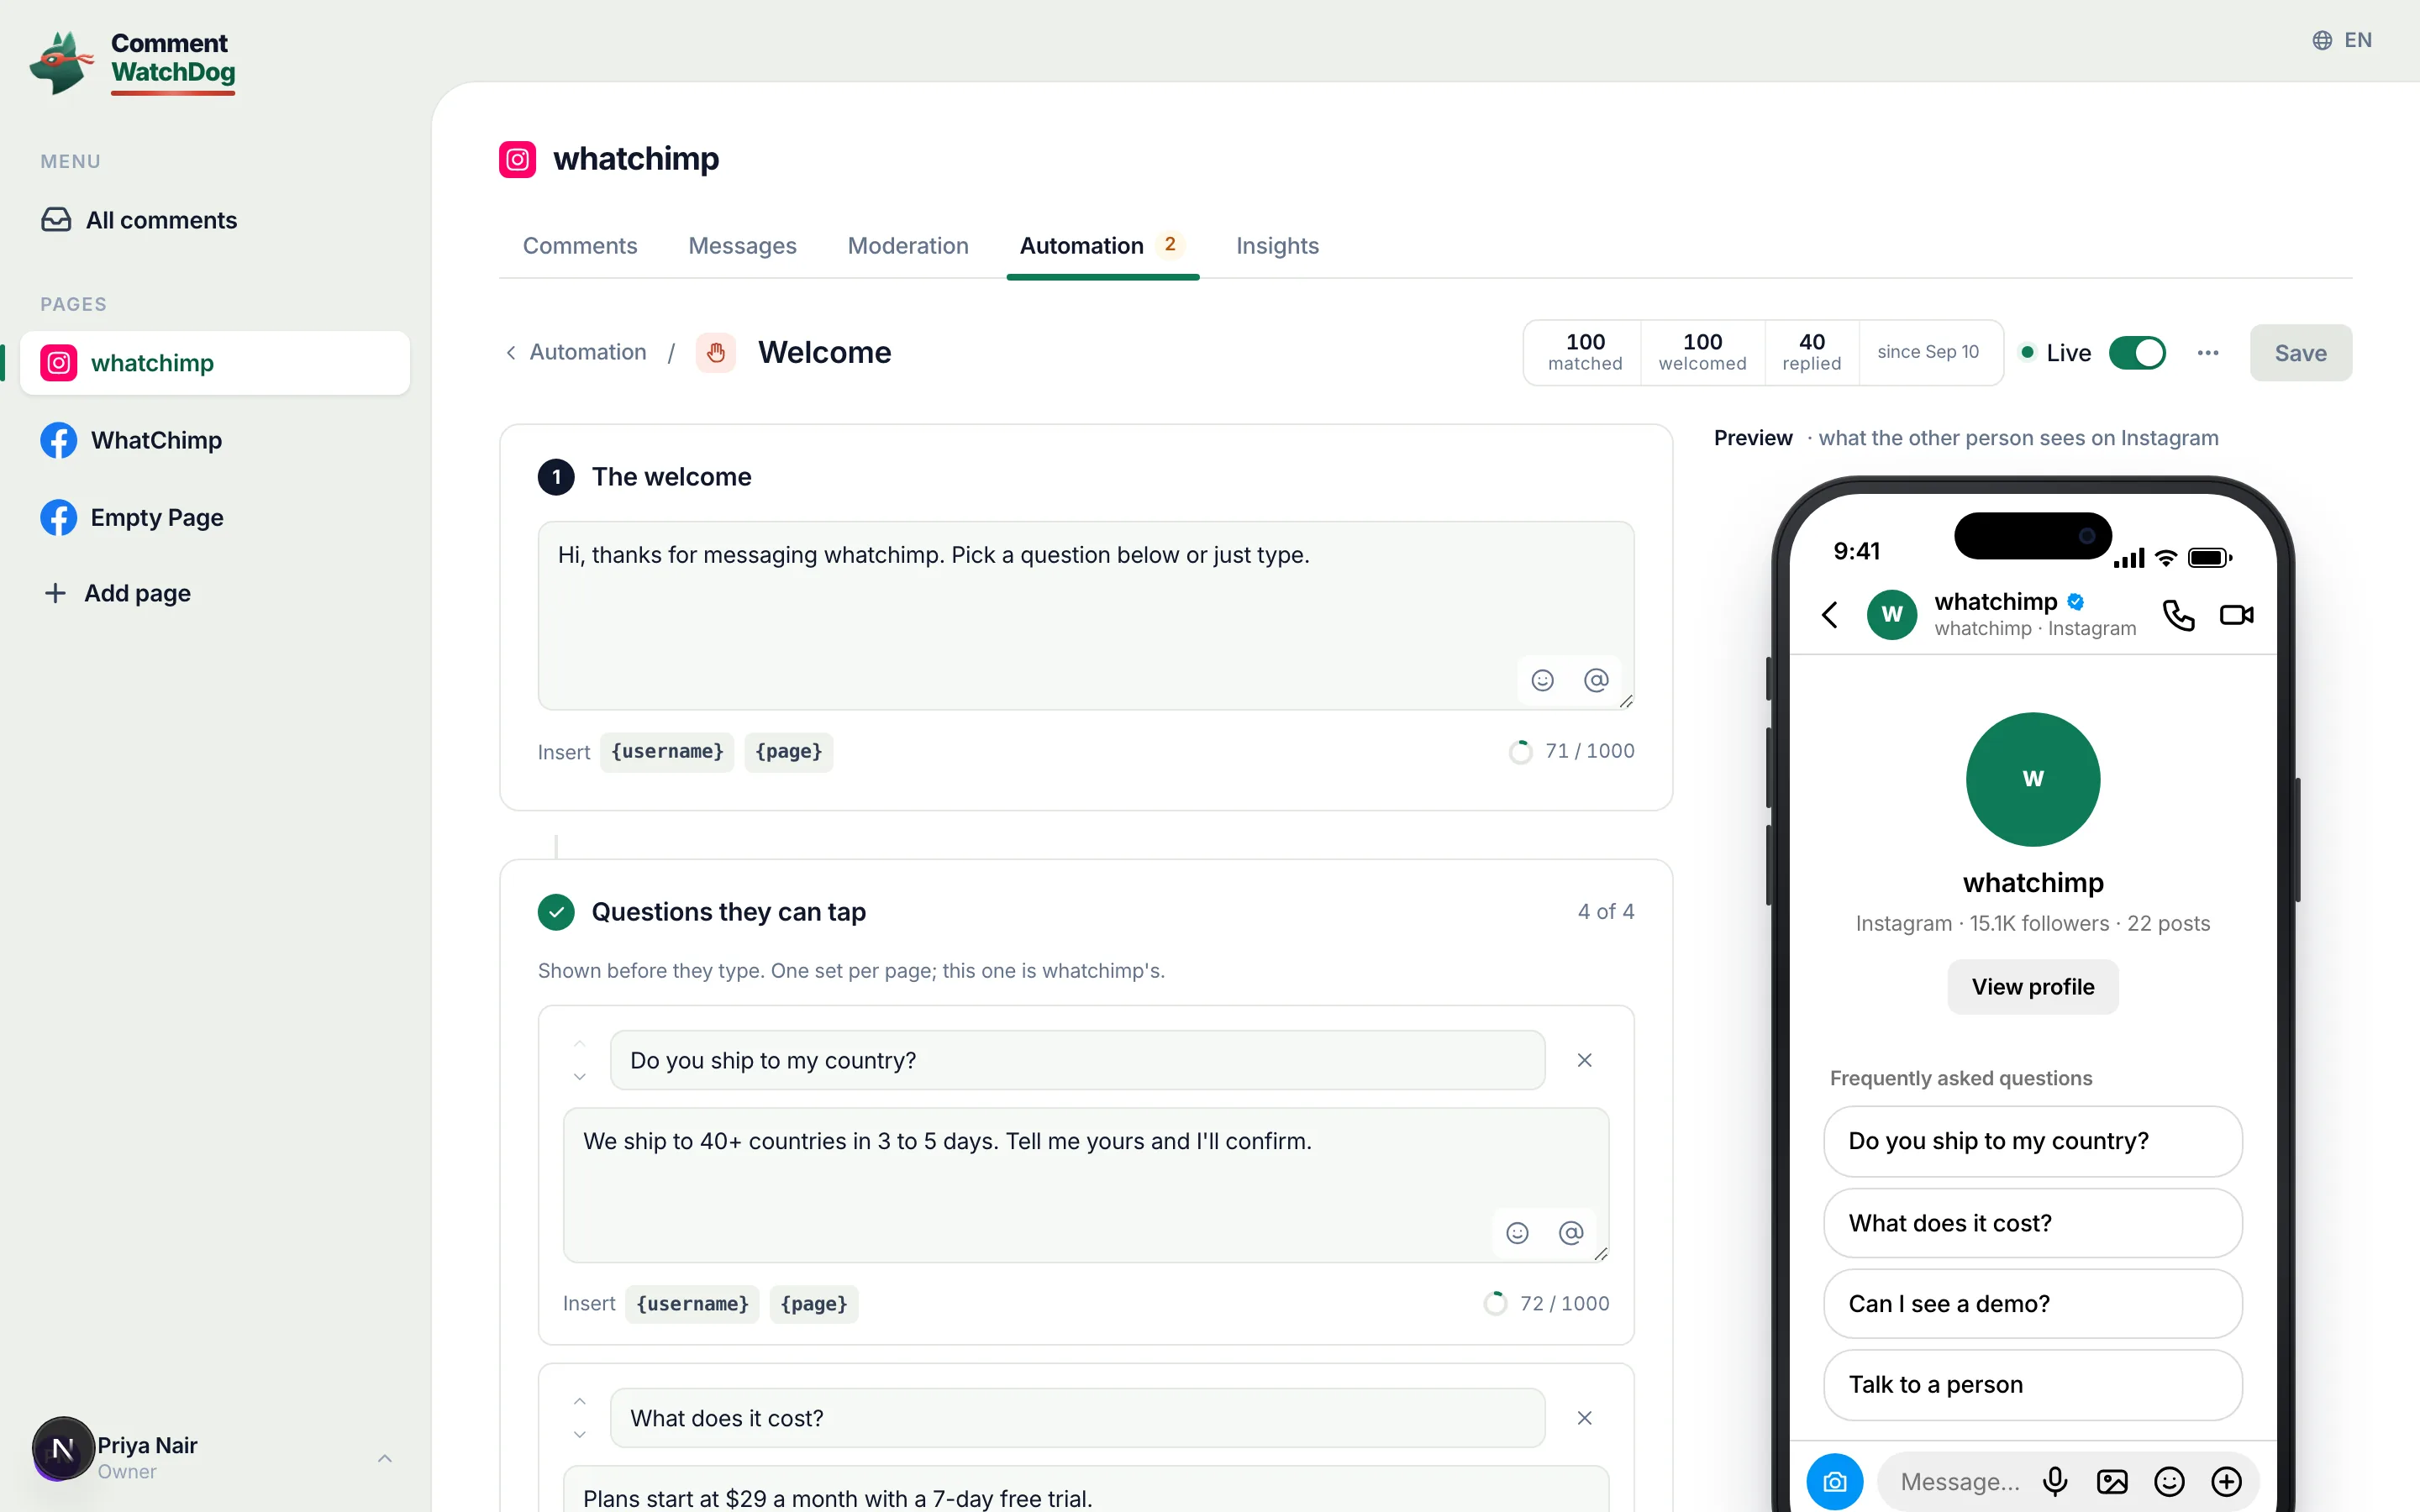Viewport: 2420px width, 1512px height.
Task: Open language selector globe EN
Action: click(x=2341, y=40)
